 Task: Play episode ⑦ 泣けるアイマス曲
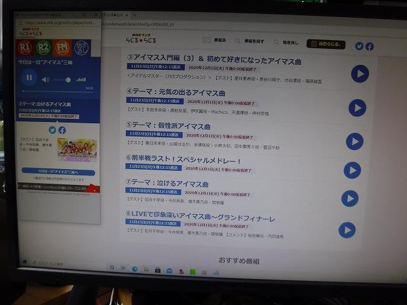pos(350,198)
